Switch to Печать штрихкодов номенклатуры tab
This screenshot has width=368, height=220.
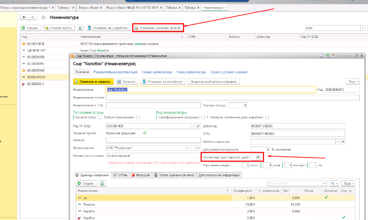(25, 8)
